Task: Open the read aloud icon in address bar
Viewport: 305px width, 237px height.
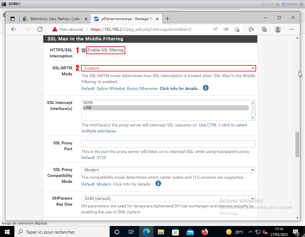Action: (x=215, y=29)
